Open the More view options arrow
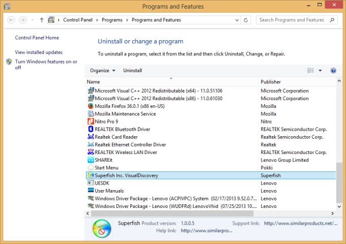346x244 pixels. point(320,71)
